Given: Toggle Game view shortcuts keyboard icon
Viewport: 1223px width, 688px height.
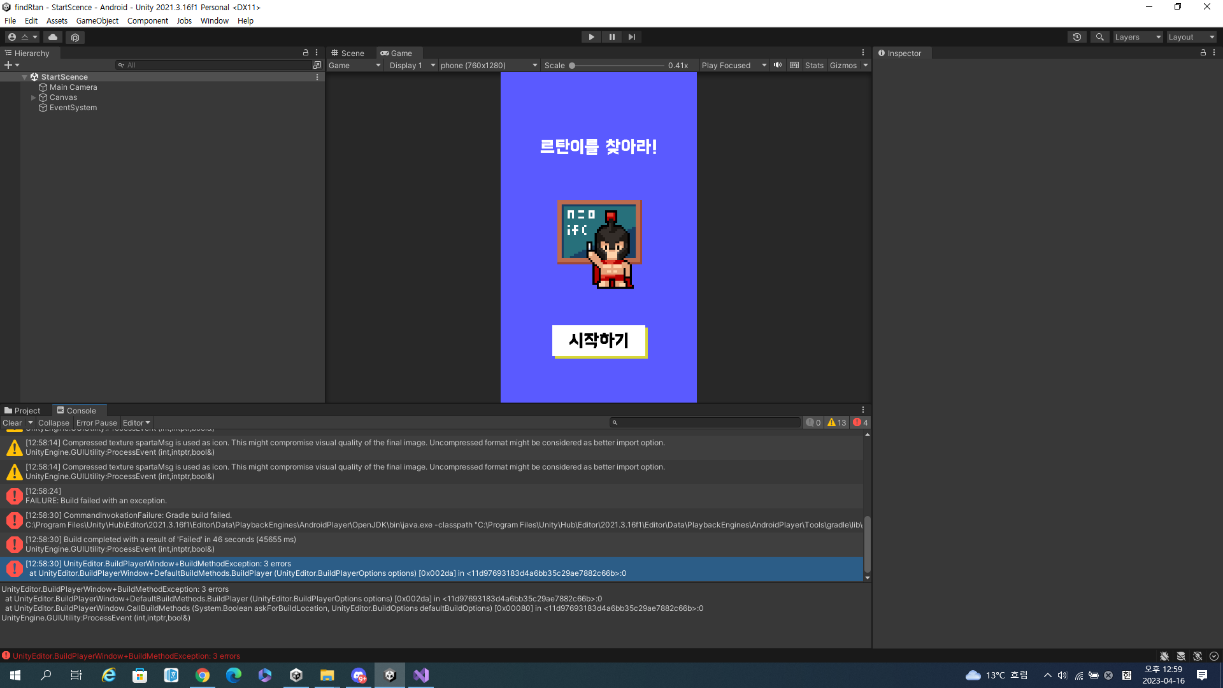Looking at the screenshot, I should pyautogui.click(x=794, y=65).
